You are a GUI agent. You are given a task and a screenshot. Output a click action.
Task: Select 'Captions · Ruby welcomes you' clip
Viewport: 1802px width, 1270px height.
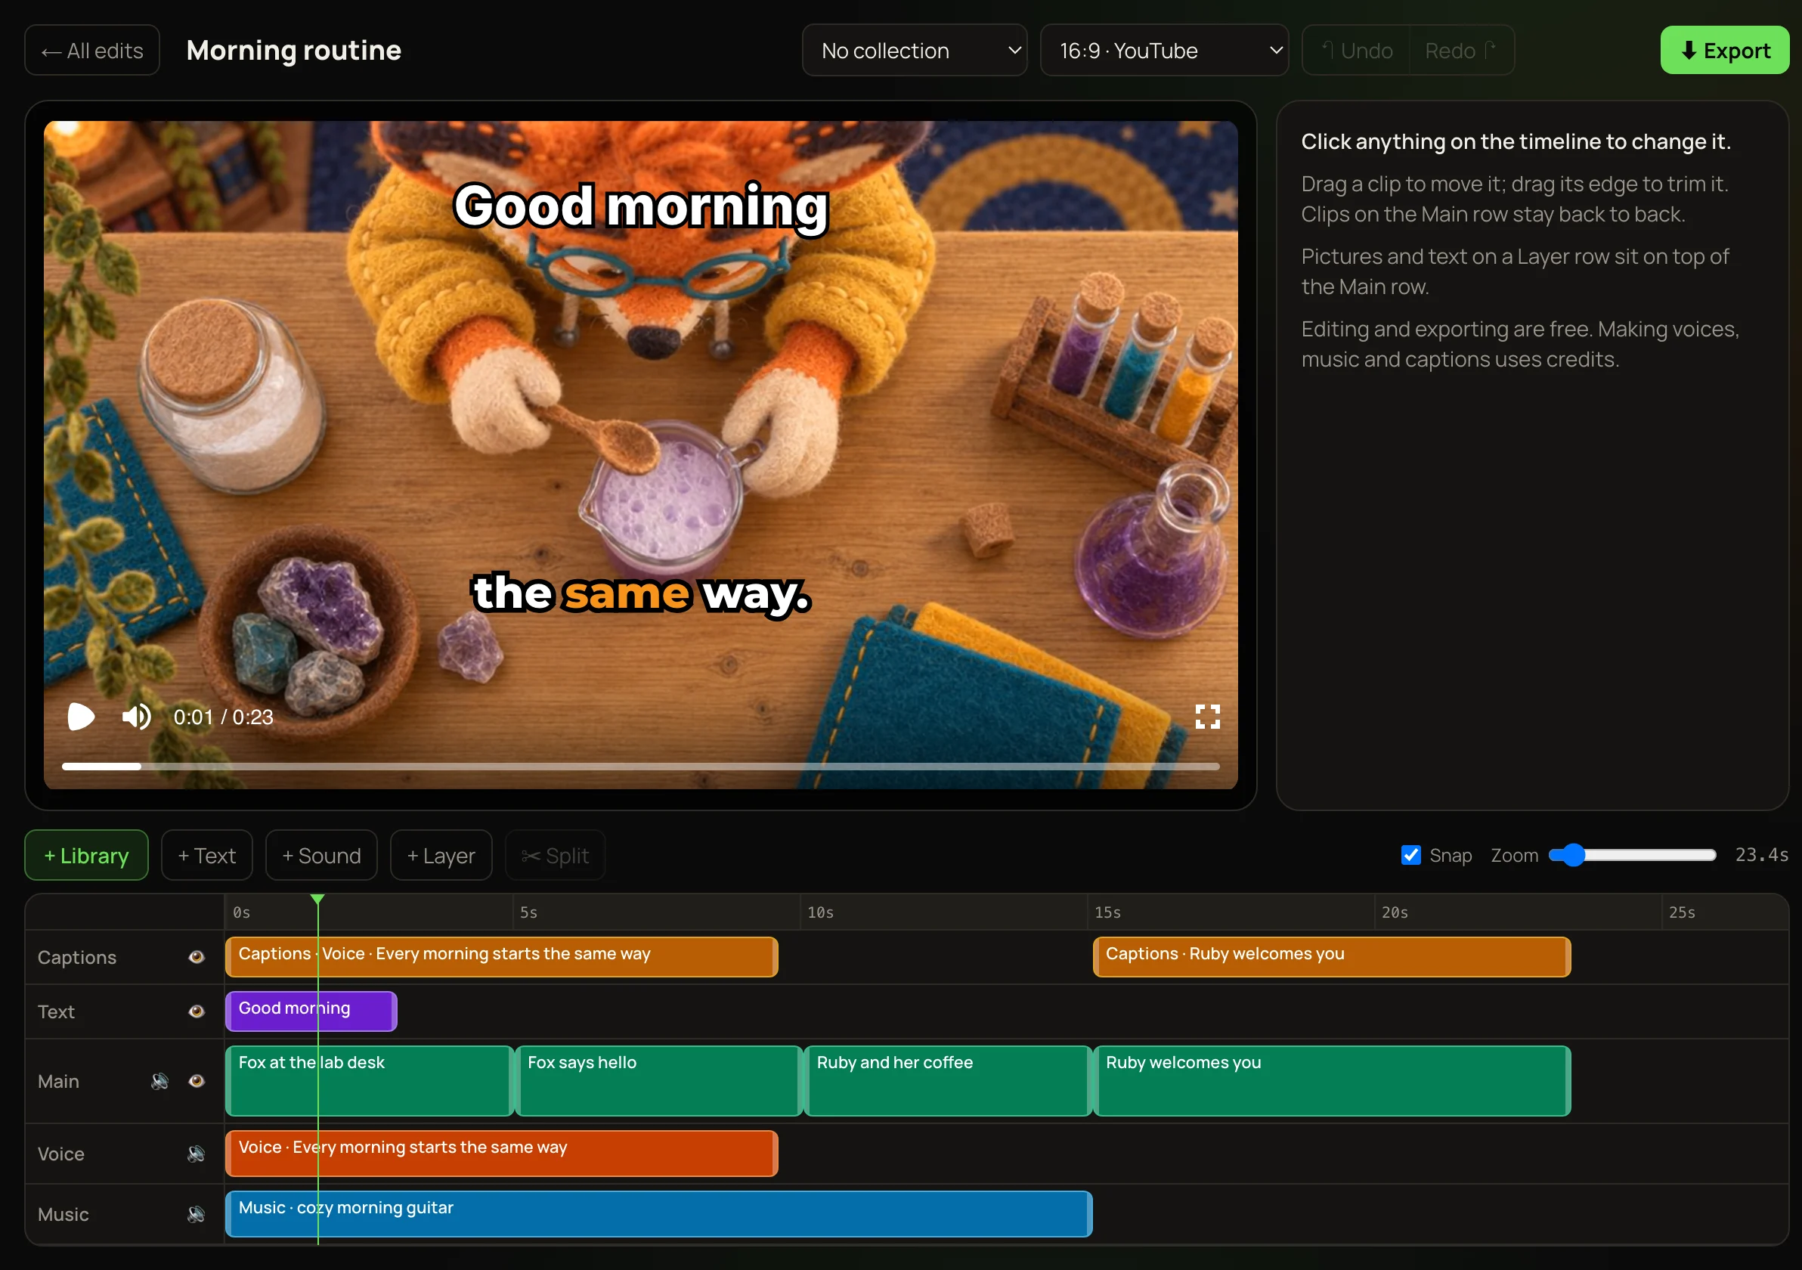pos(1332,957)
